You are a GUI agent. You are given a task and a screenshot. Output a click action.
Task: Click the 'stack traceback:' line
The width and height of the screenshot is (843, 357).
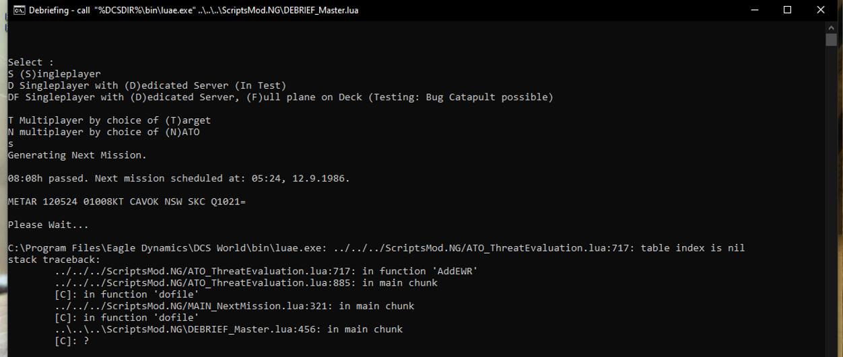pyautogui.click(x=54, y=260)
